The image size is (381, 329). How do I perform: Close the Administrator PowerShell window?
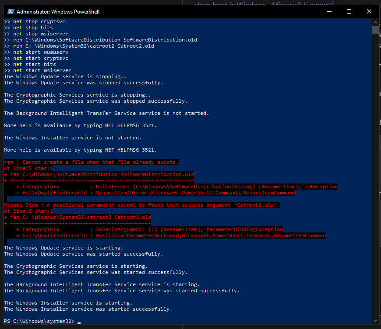click(x=369, y=11)
